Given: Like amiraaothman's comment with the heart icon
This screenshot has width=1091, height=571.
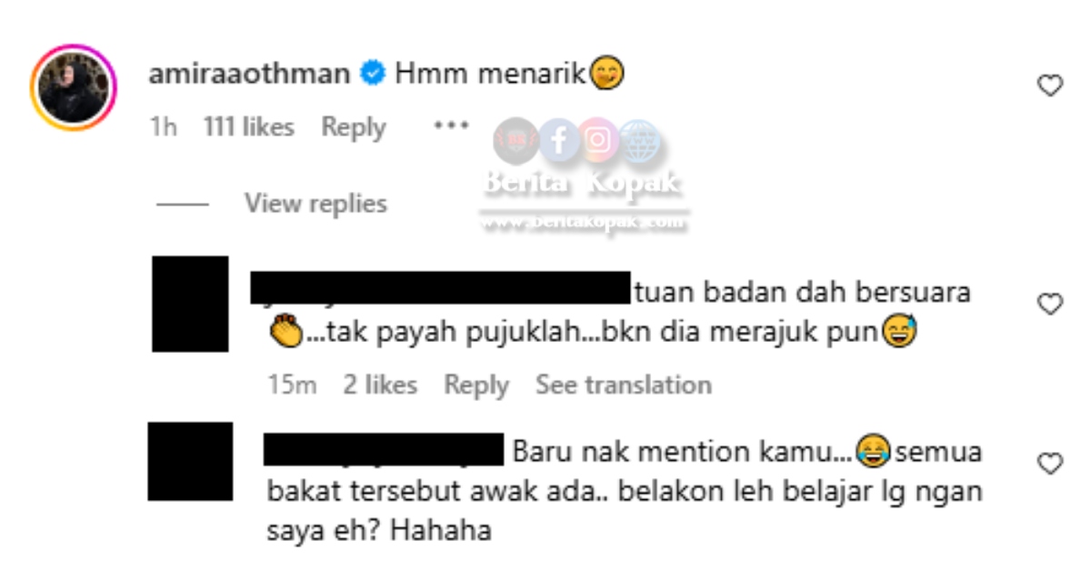Looking at the screenshot, I should (x=1050, y=86).
